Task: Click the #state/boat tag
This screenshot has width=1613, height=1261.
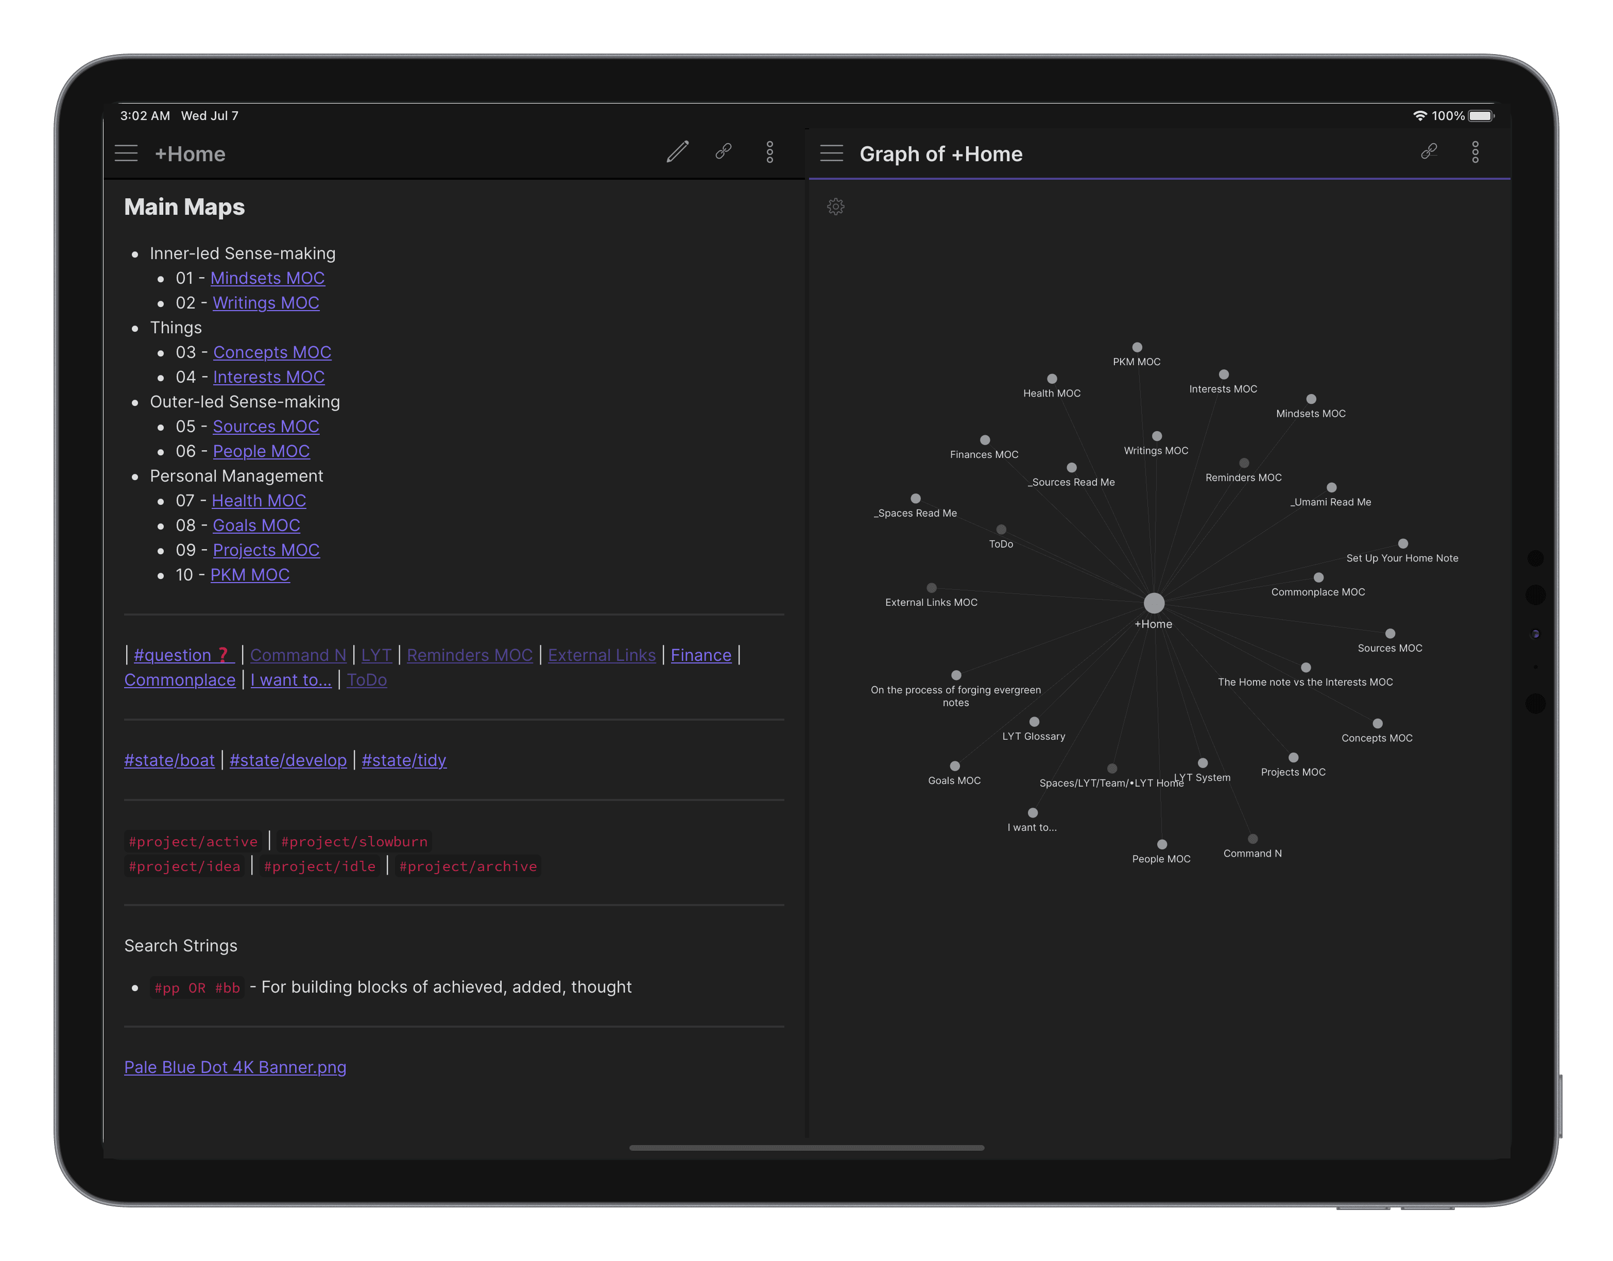Action: [x=169, y=761]
